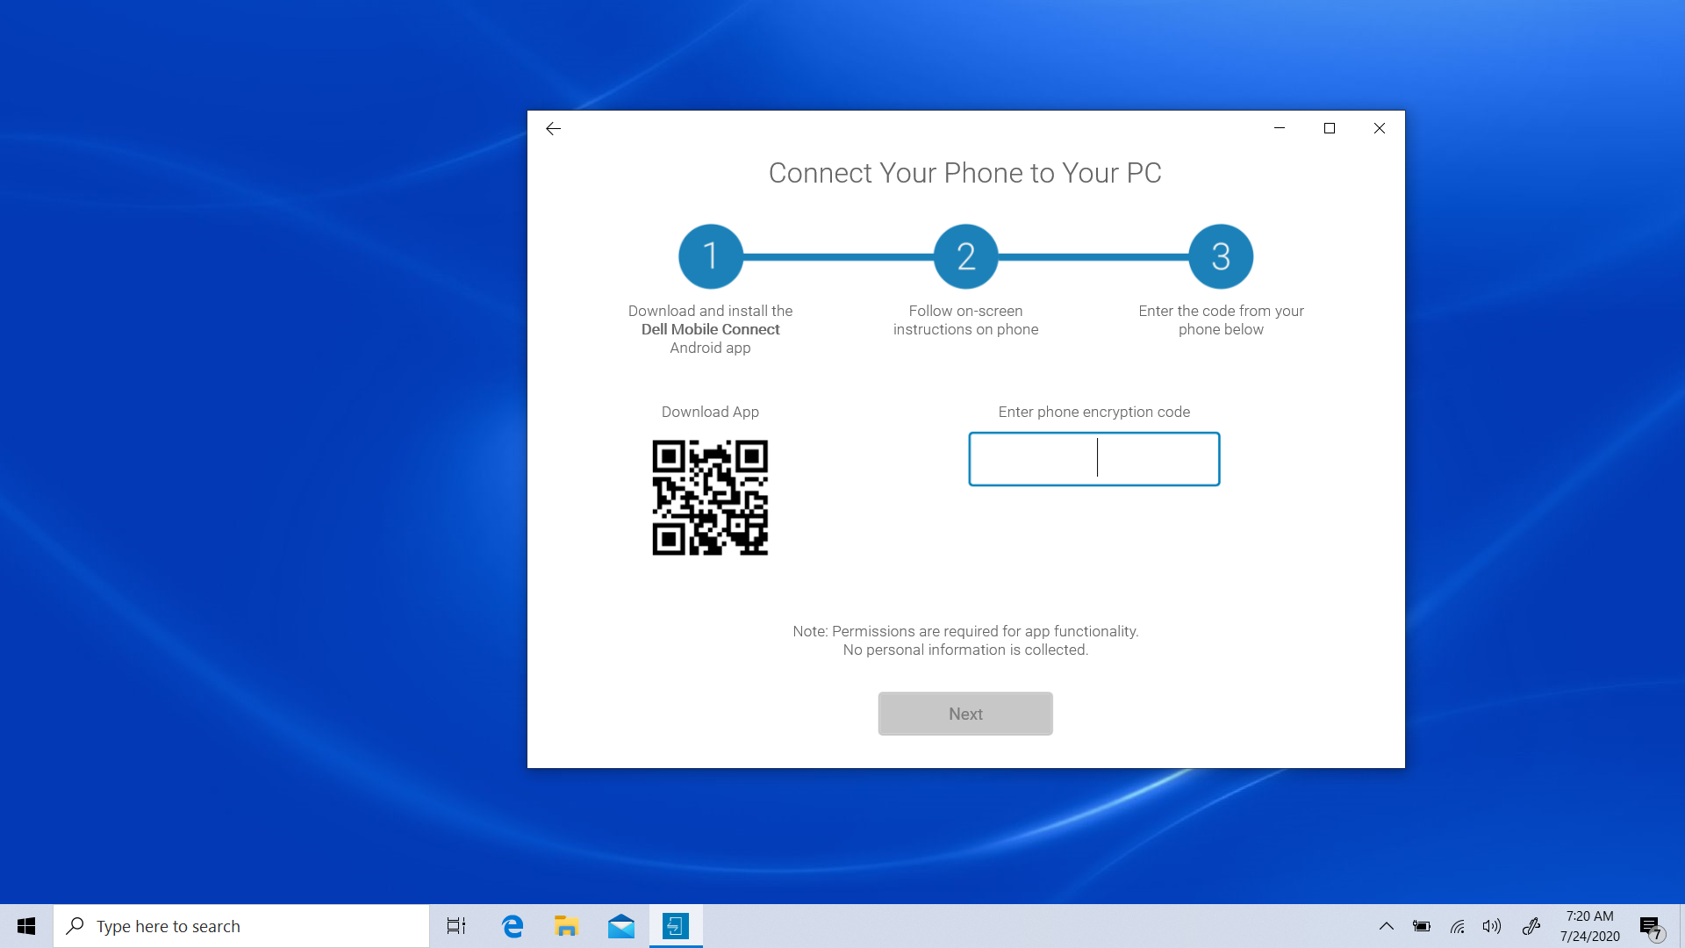Open the volume control icon
The width and height of the screenshot is (1685, 948).
coord(1492,926)
